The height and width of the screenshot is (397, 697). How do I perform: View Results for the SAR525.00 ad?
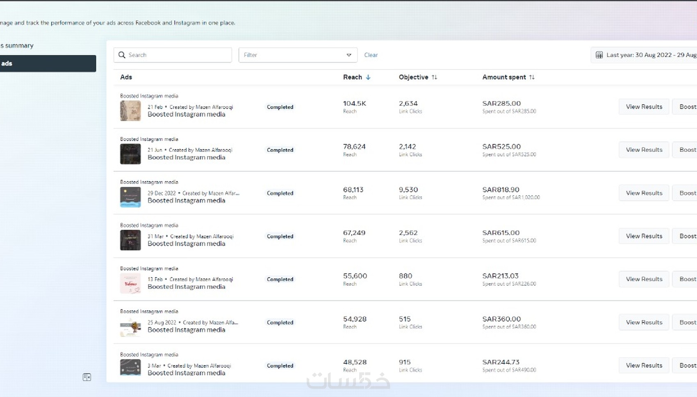[x=644, y=150]
